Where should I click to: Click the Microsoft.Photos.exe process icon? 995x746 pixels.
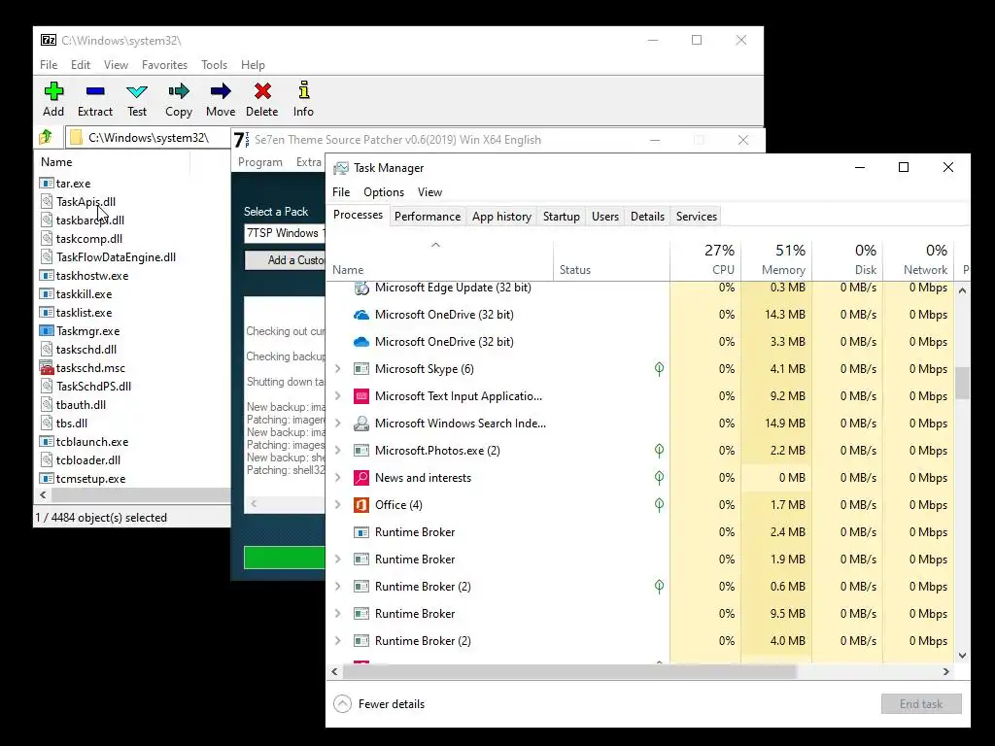coord(361,451)
